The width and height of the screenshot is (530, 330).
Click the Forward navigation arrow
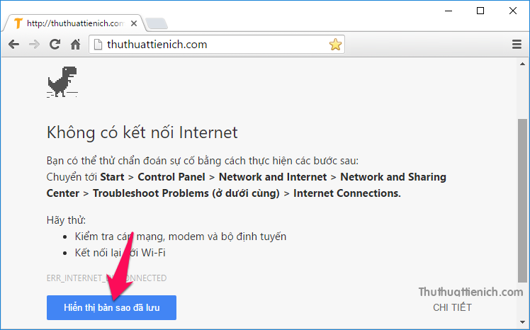coord(34,45)
